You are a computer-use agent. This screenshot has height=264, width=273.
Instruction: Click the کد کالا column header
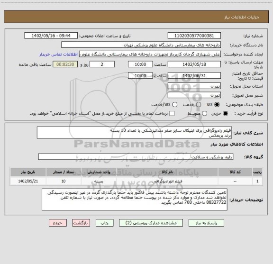tap(235, 172)
